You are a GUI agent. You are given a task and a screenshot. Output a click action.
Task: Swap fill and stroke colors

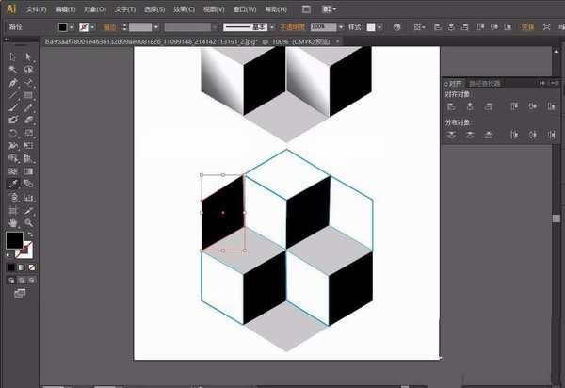[x=30, y=234]
